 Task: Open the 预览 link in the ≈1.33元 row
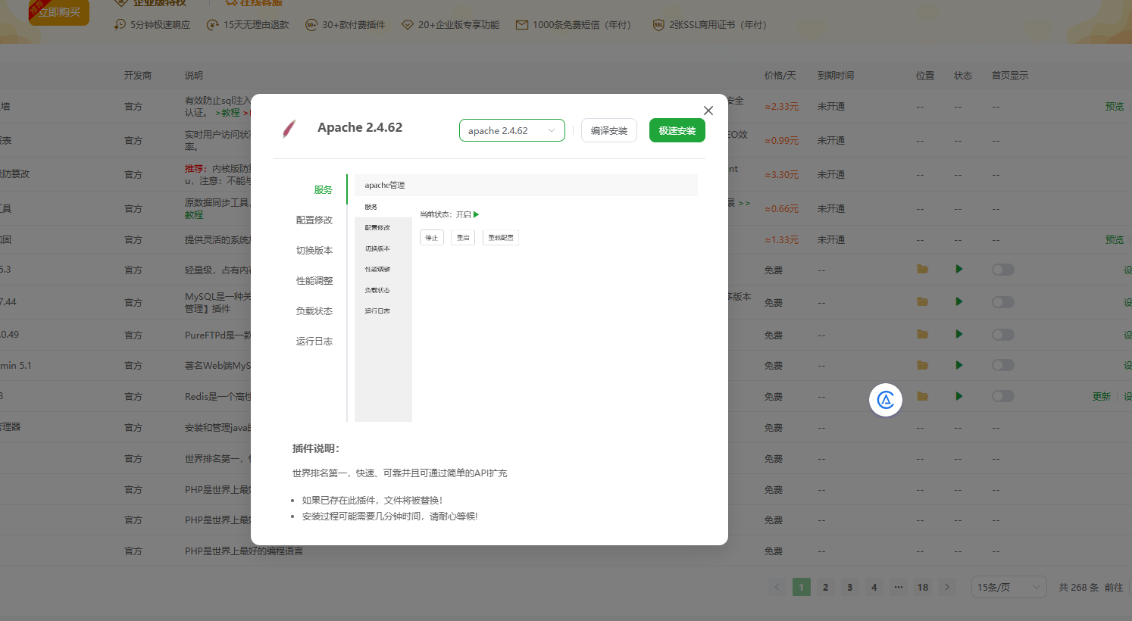click(1115, 239)
